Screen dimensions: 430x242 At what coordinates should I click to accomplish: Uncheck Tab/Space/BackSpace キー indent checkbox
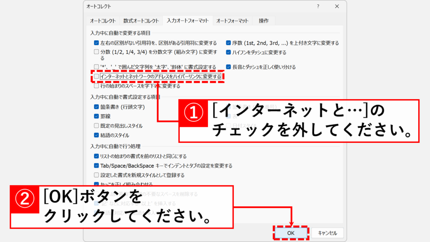pos(96,166)
